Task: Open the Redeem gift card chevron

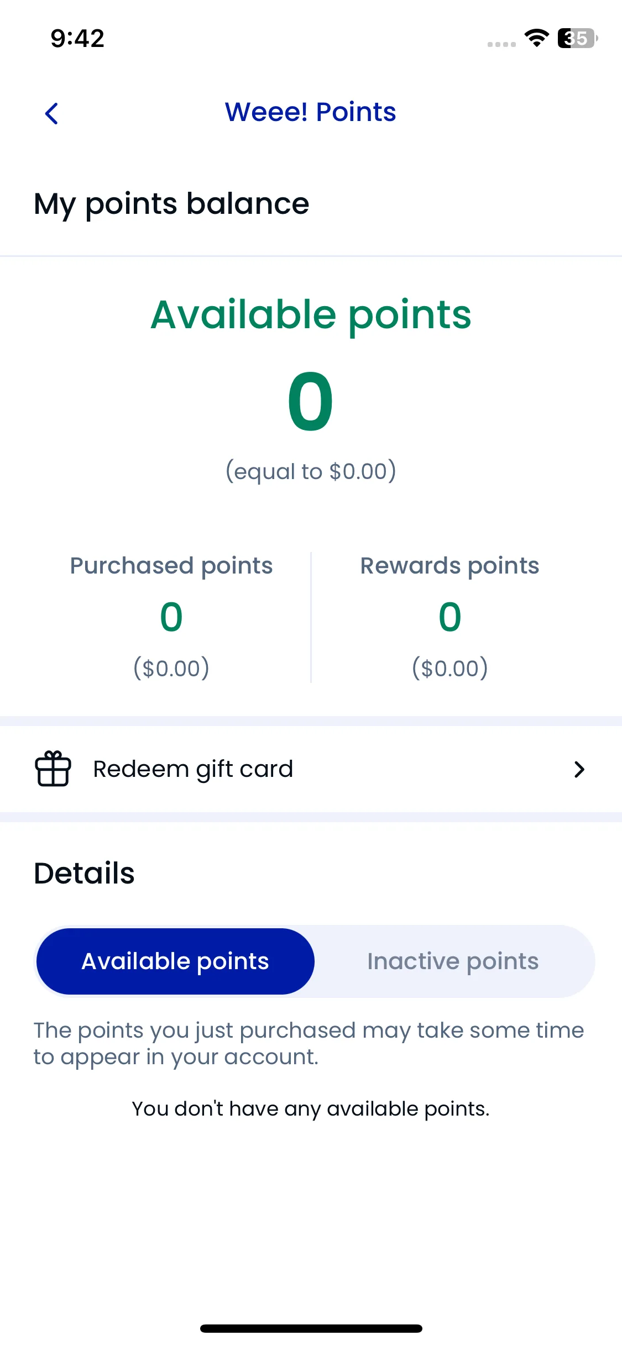Action: [x=579, y=769]
